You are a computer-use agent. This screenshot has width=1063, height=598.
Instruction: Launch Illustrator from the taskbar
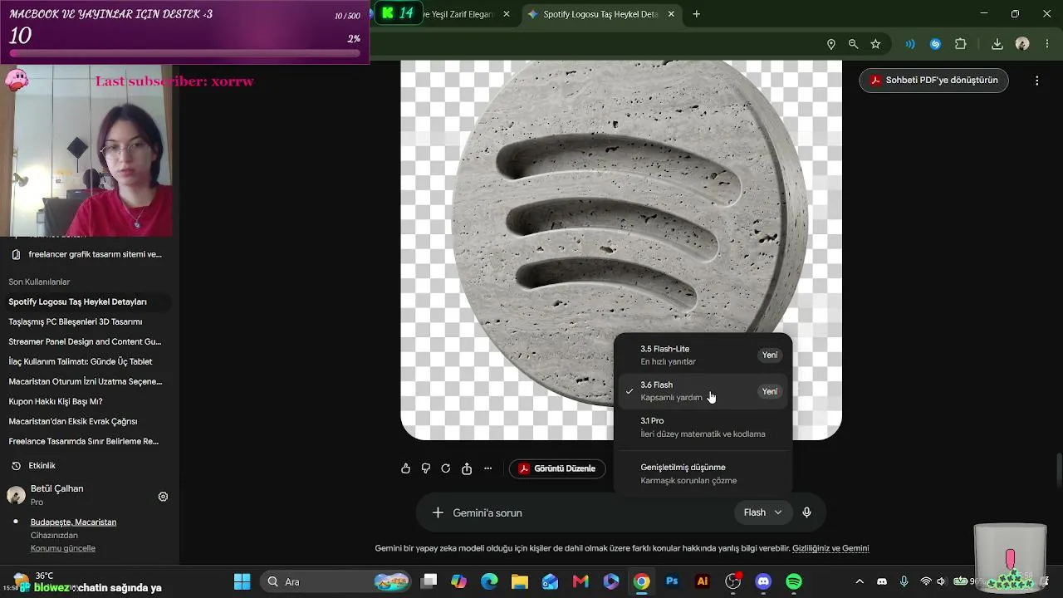click(703, 581)
